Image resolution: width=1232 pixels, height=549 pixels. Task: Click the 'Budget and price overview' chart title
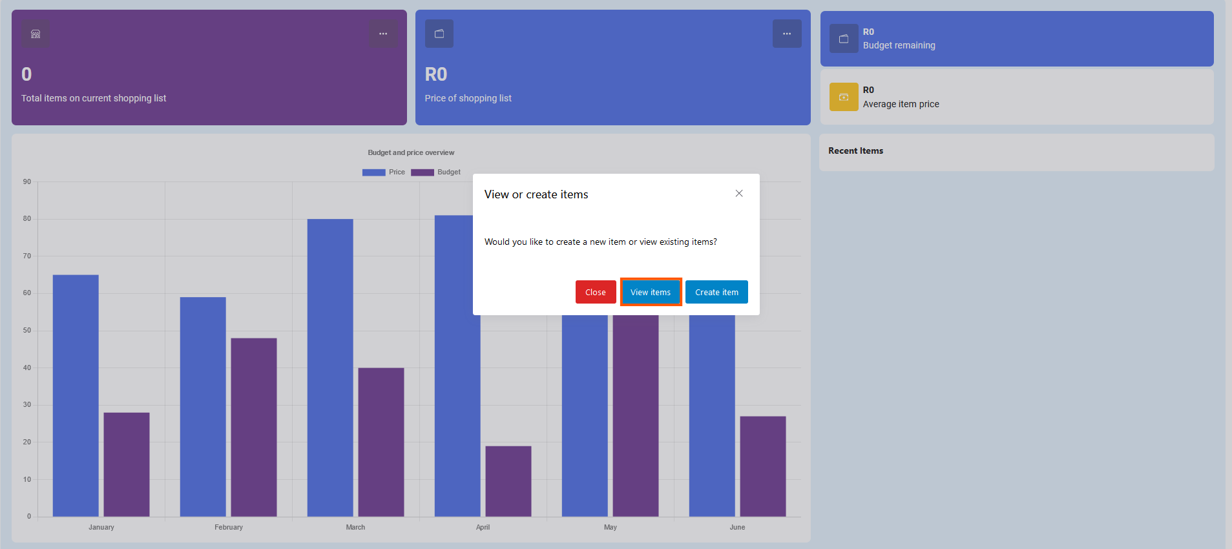click(411, 152)
